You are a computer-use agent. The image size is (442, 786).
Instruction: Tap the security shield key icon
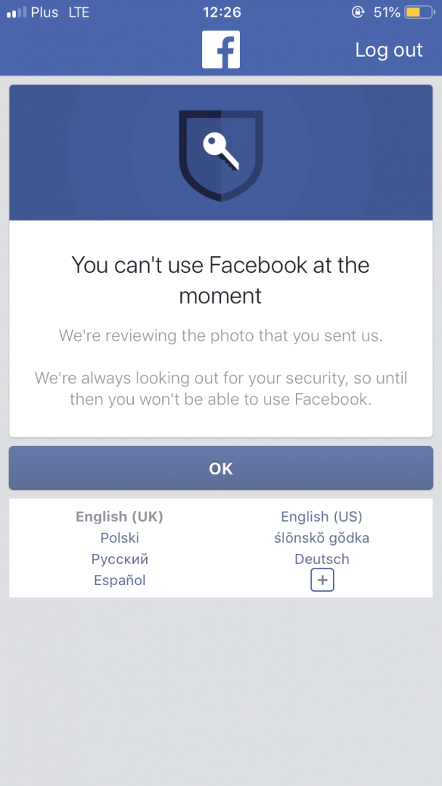(x=221, y=154)
